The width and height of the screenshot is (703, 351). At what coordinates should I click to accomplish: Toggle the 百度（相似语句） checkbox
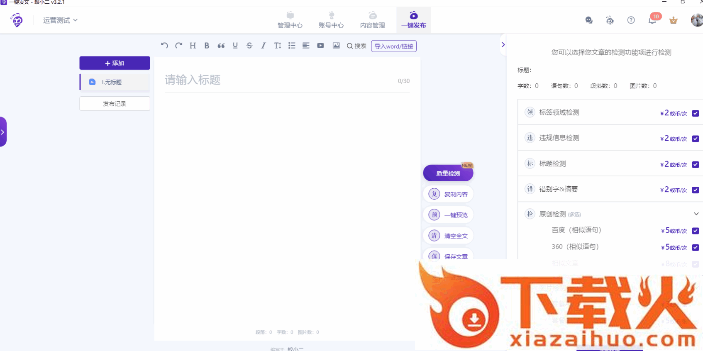pos(696,231)
